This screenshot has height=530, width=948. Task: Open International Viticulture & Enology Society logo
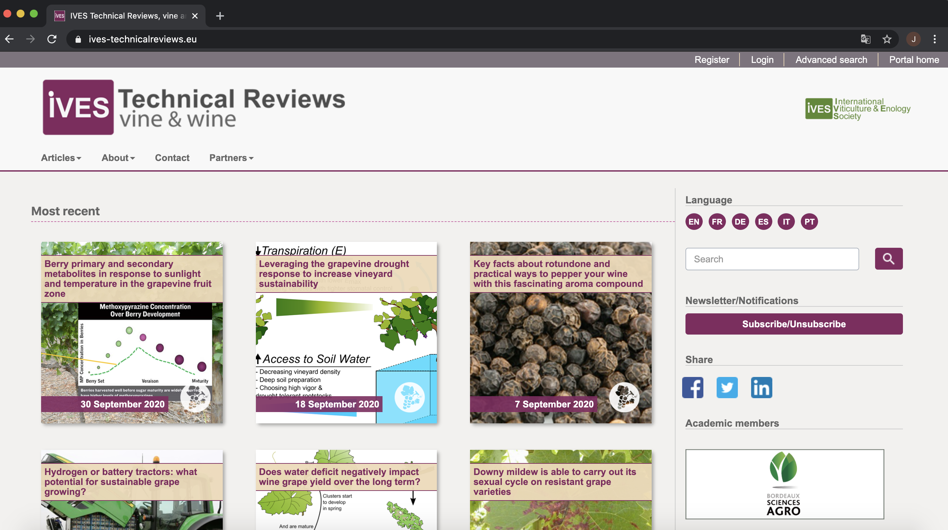point(858,109)
